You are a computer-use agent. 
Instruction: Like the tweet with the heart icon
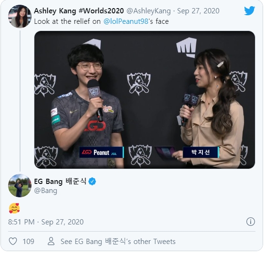13,241
